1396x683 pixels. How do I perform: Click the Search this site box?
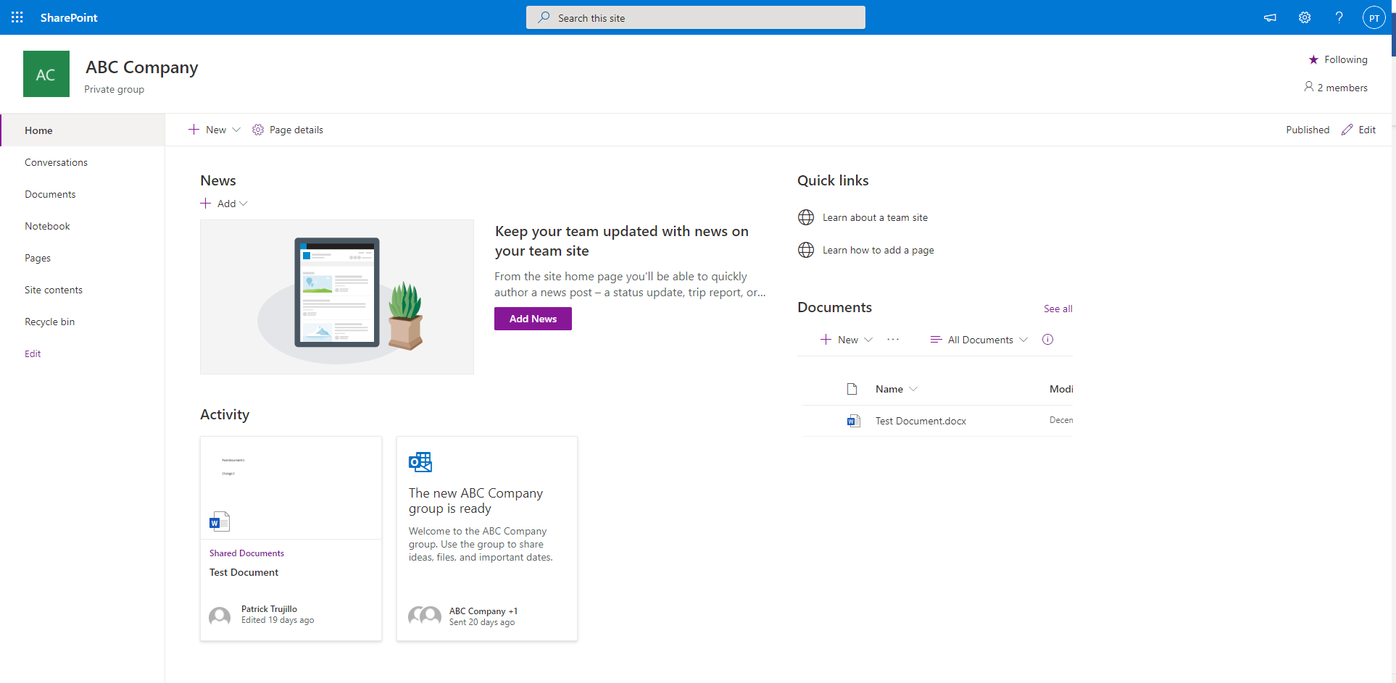coord(696,17)
